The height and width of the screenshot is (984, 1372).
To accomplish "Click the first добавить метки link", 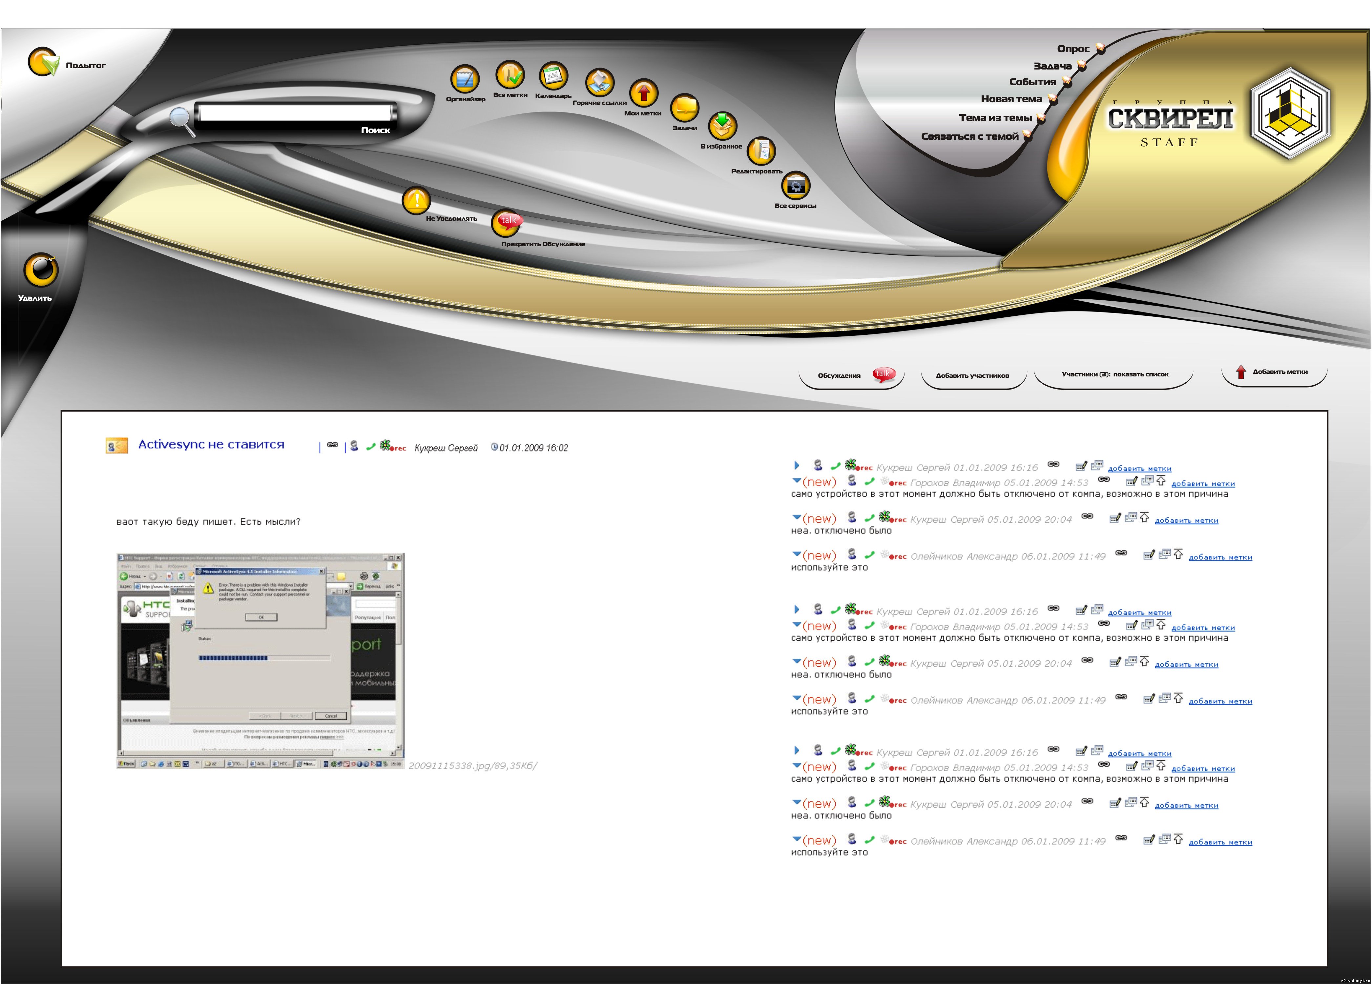I will pyautogui.click(x=1139, y=469).
